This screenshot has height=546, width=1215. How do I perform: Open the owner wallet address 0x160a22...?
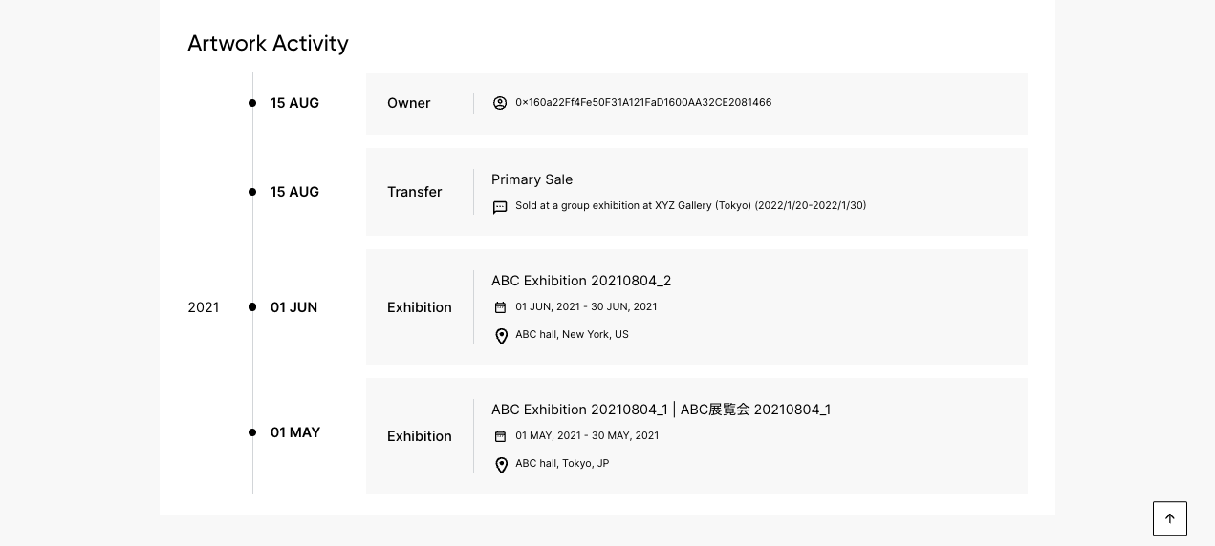pyautogui.click(x=642, y=102)
